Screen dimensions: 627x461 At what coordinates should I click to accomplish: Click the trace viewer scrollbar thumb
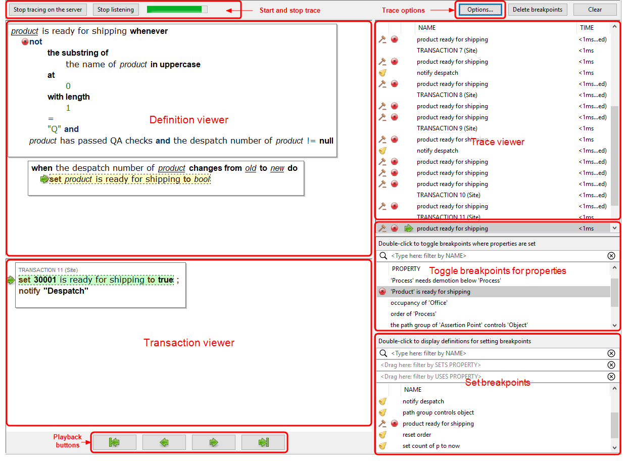click(x=614, y=155)
